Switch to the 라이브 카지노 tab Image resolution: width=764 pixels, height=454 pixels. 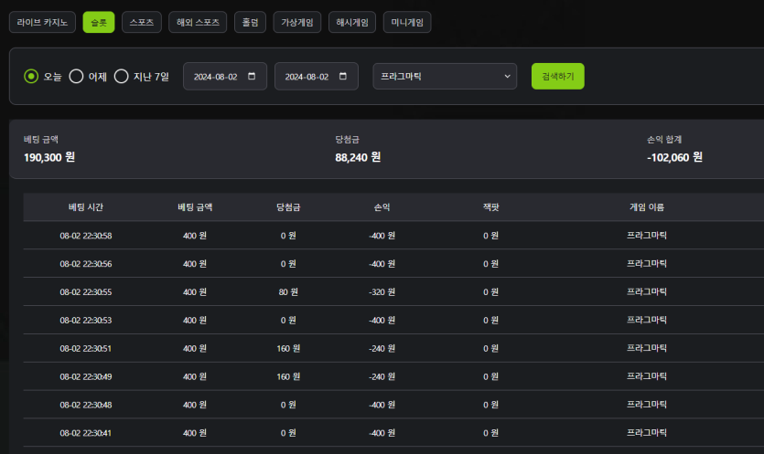[x=42, y=22]
